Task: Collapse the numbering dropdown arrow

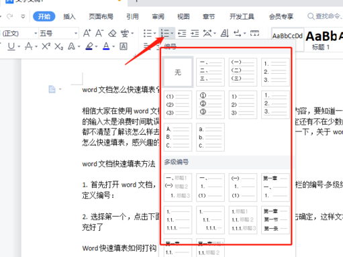Action: coord(172,34)
